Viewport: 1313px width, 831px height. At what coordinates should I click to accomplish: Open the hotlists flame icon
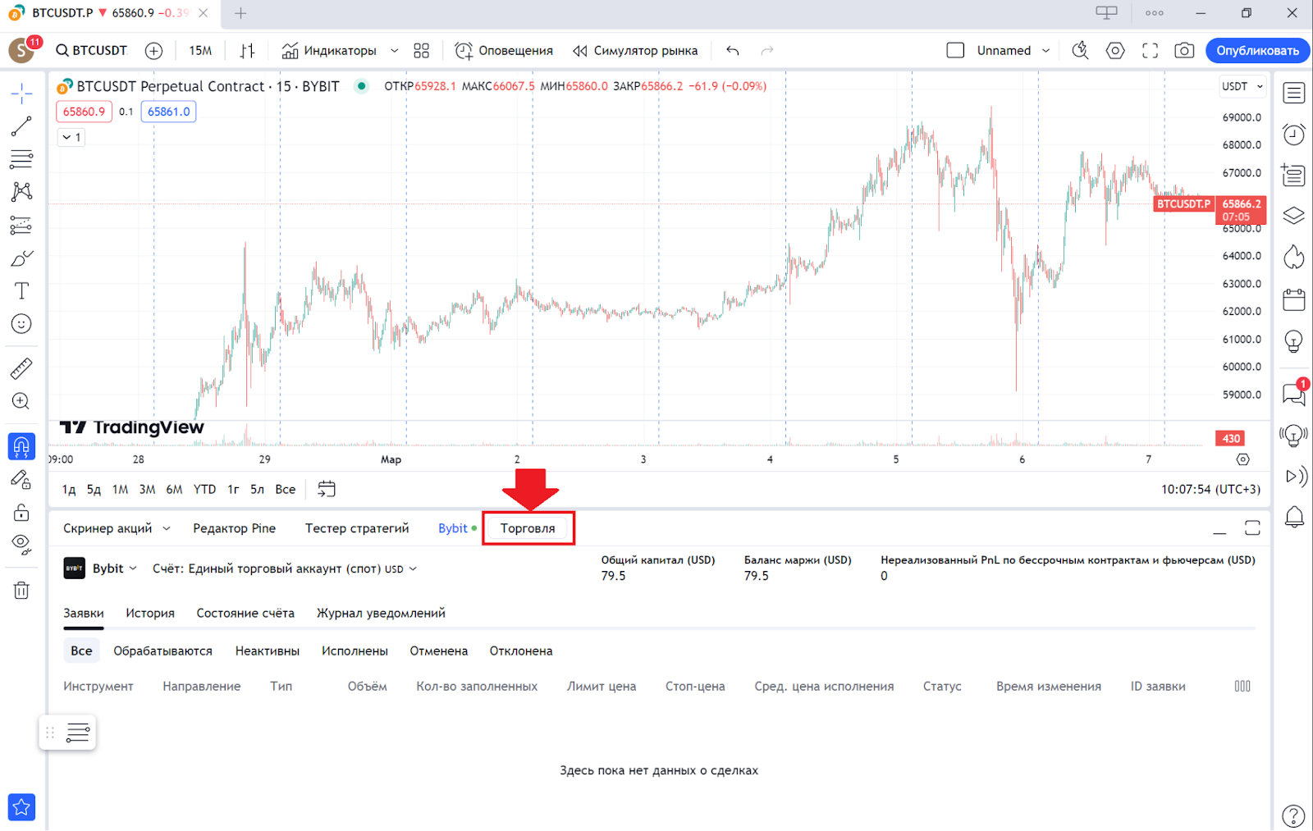click(x=1294, y=257)
